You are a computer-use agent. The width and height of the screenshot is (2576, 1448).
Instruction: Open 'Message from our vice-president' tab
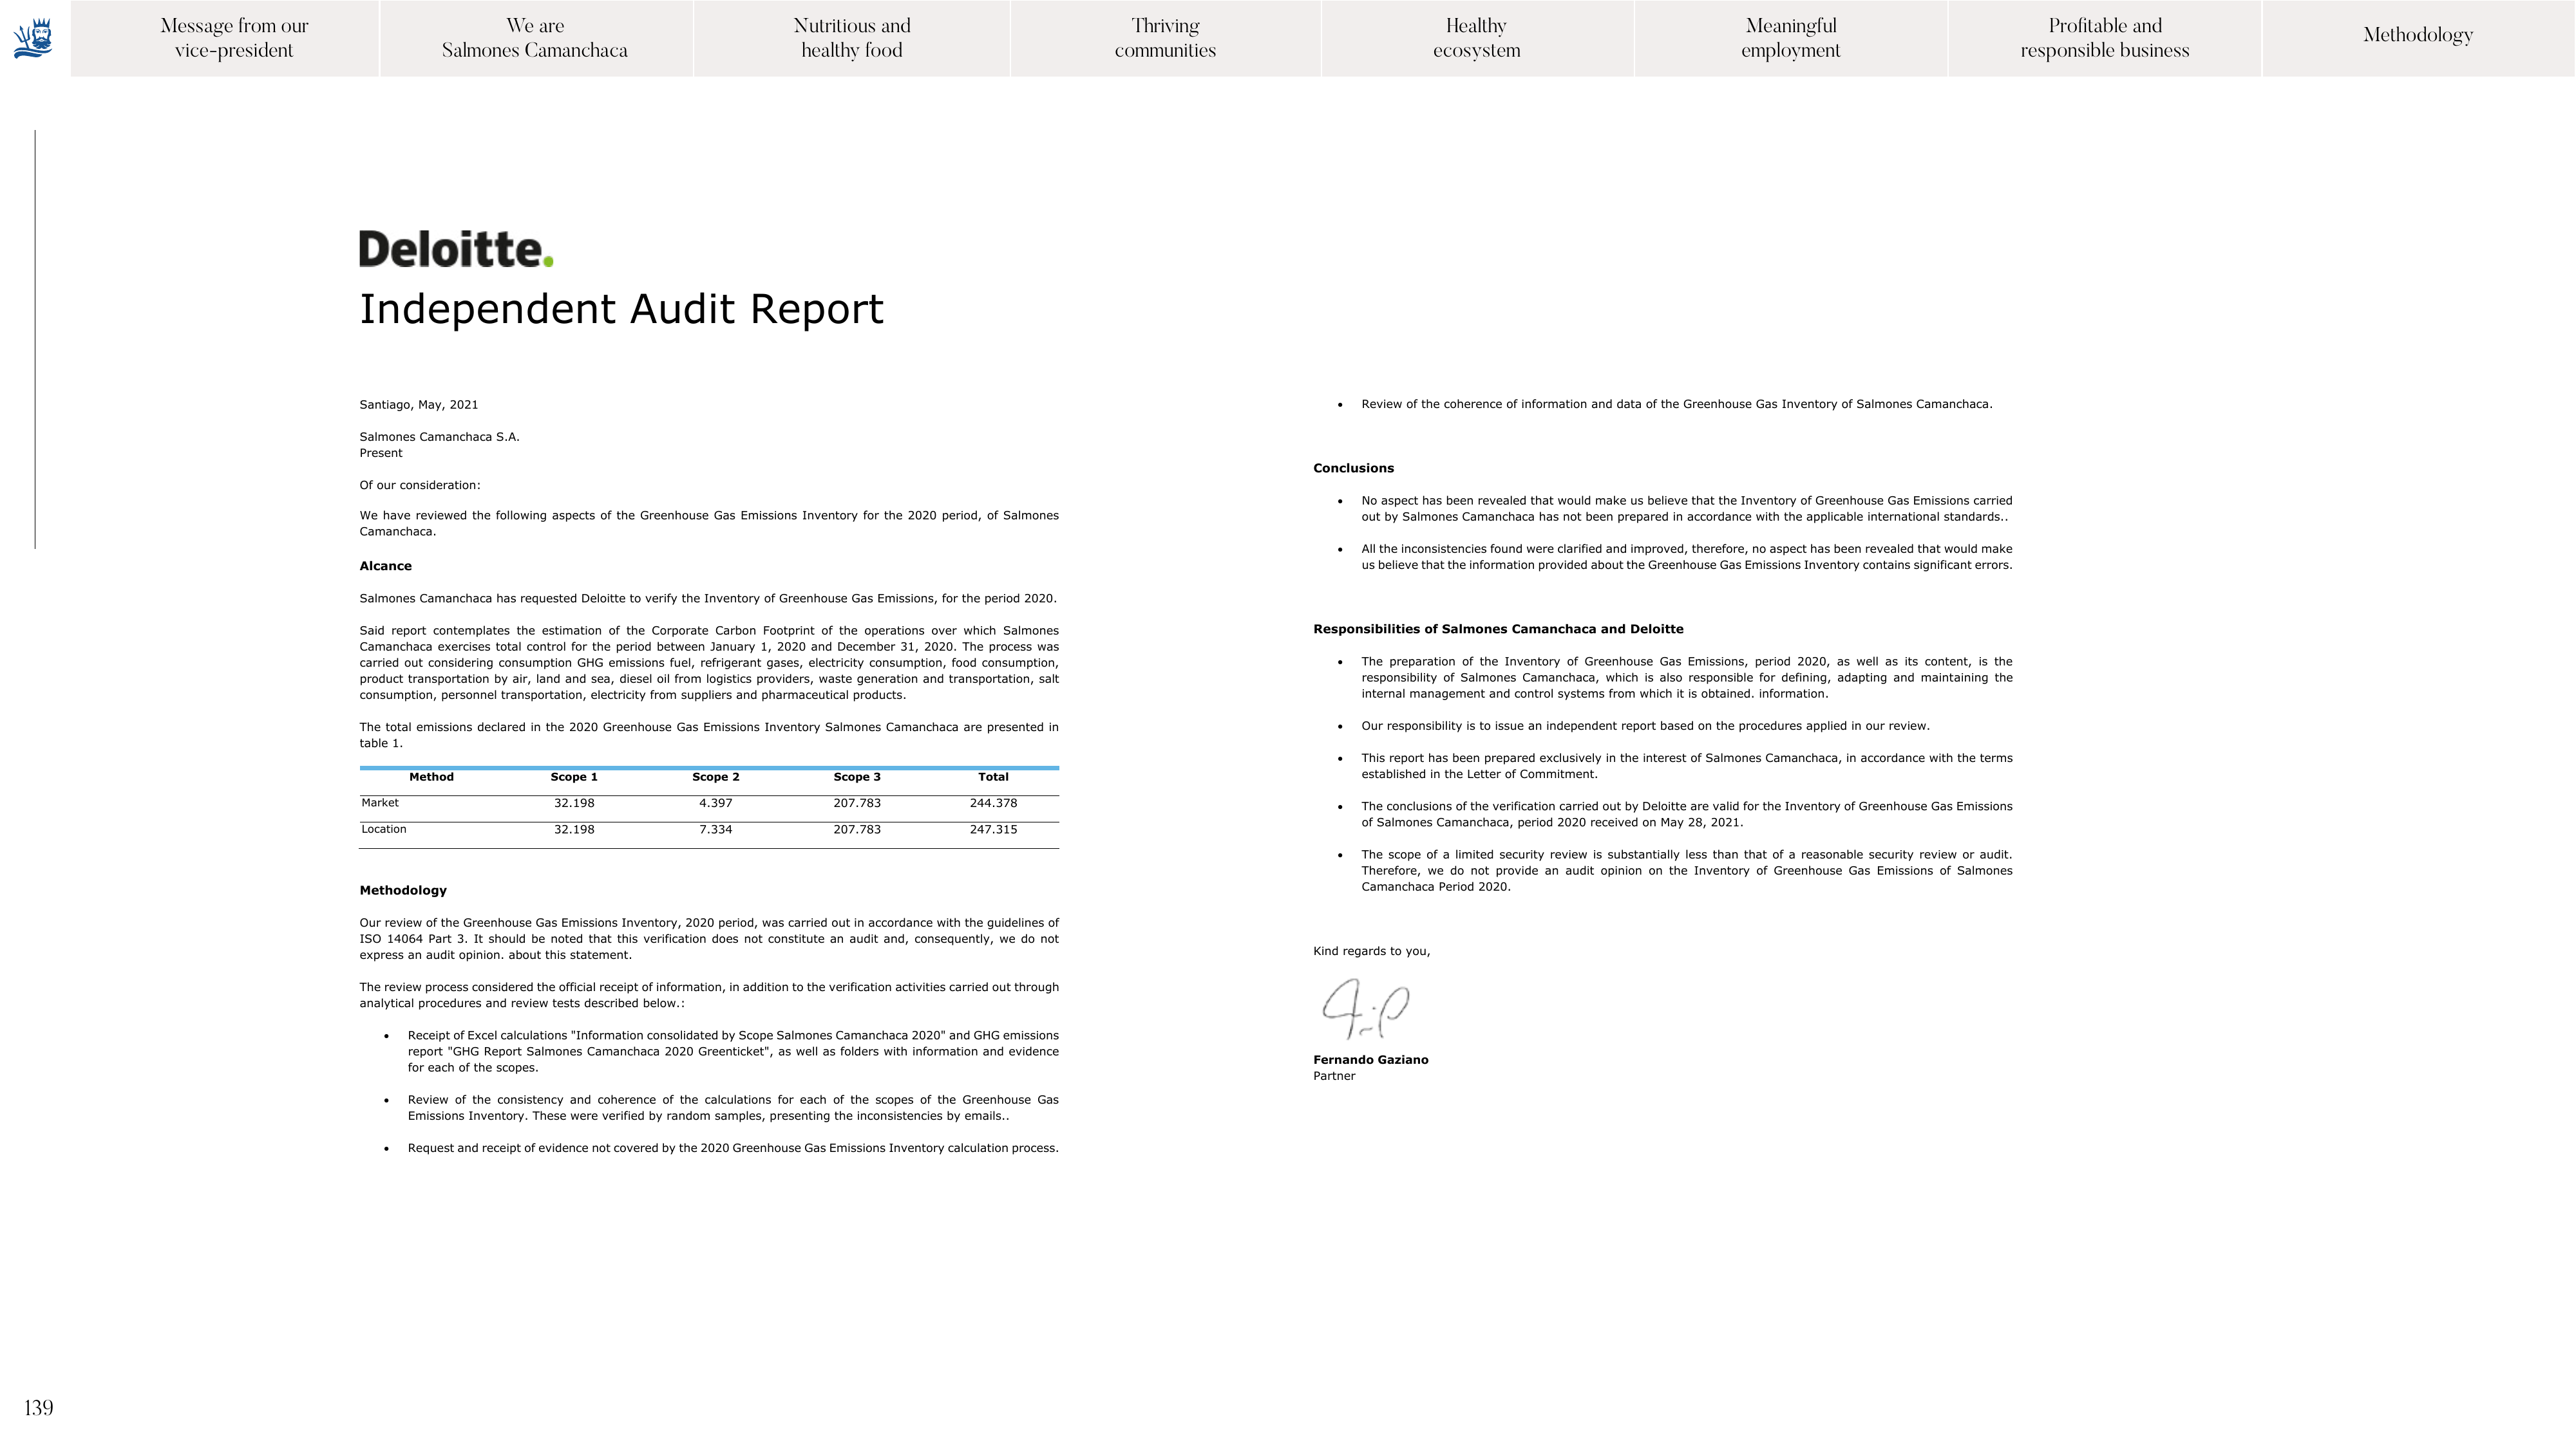234,38
